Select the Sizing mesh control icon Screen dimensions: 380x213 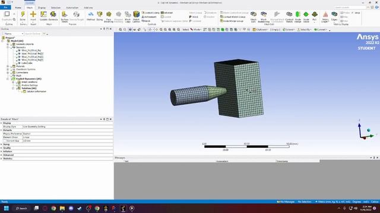click(x=100, y=14)
